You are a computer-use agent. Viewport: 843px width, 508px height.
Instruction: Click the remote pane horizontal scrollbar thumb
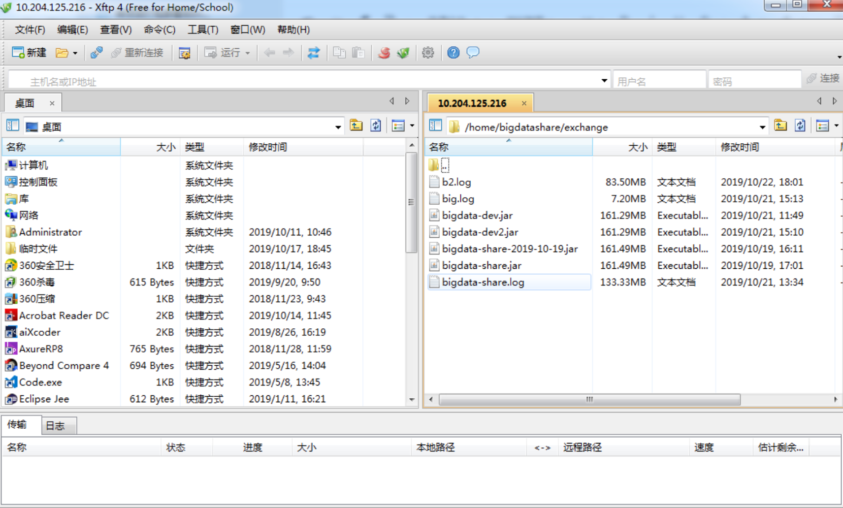589,400
